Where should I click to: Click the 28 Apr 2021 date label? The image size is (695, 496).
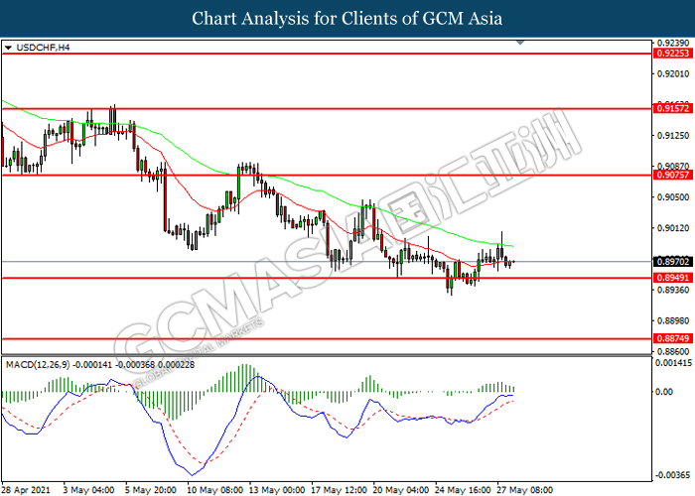click(x=26, y=490)
